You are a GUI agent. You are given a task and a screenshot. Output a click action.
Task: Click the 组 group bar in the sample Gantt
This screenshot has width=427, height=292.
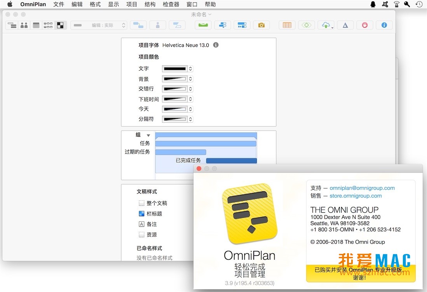[206, 135]
